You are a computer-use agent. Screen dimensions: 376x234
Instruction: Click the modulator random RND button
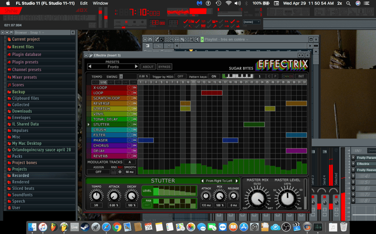click(x=114, y=172)
